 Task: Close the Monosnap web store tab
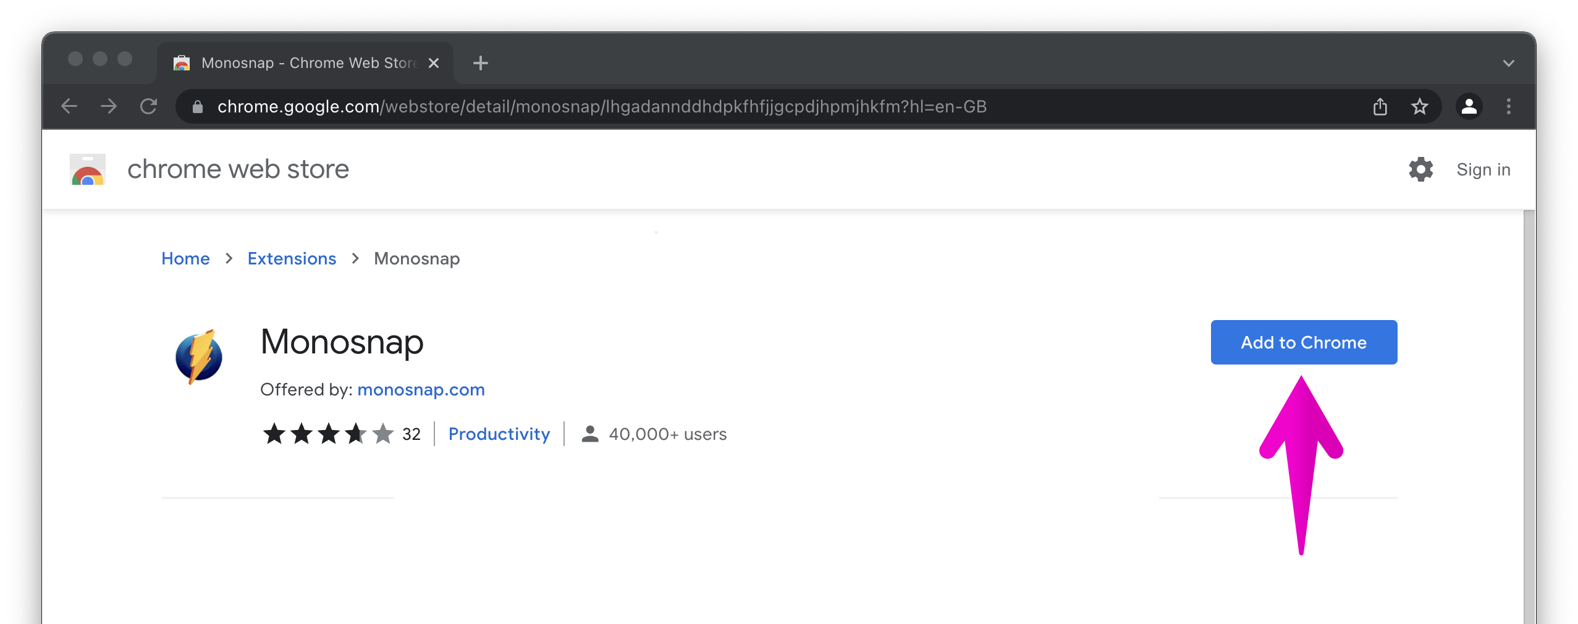point(434,63)
